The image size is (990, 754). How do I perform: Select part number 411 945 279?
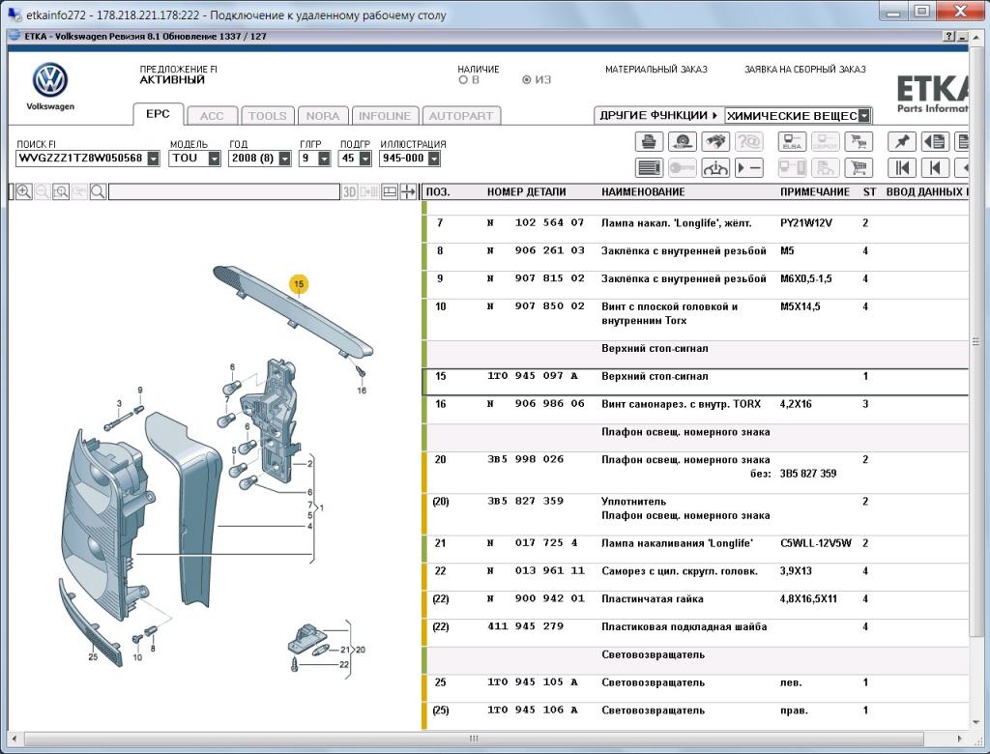(x=525, y=626)
